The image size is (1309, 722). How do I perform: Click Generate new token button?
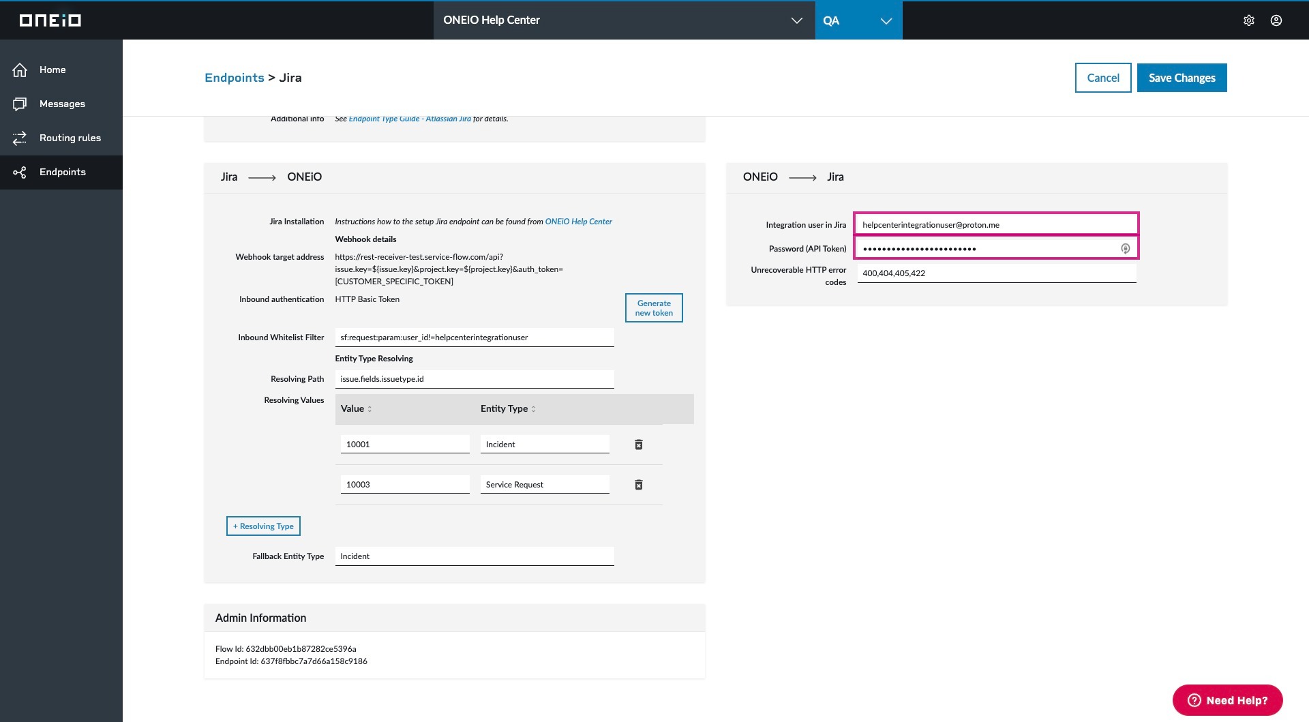coord(654,308)
